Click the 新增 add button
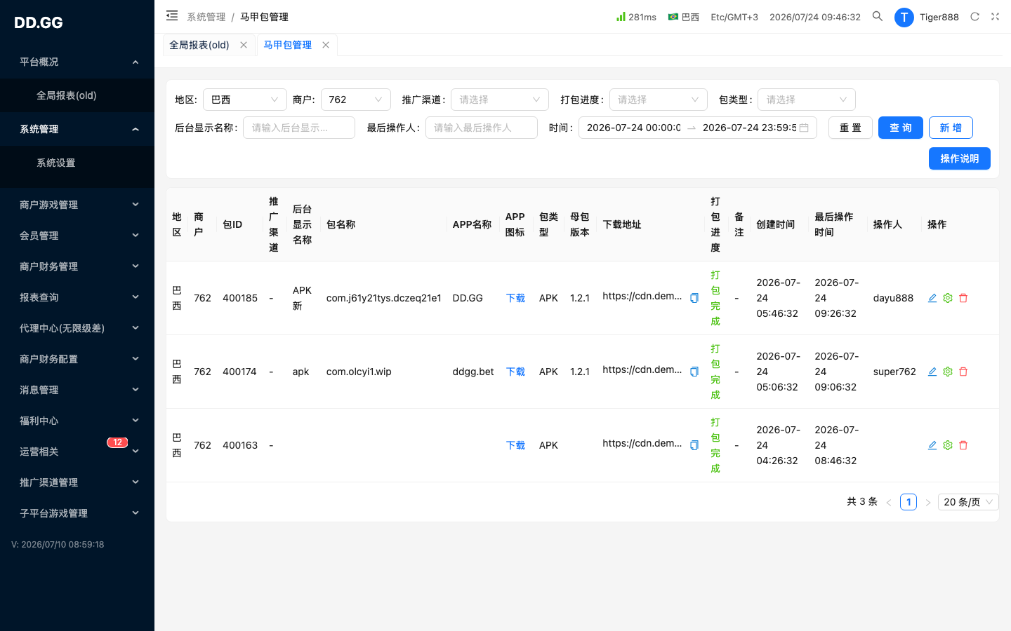 click(x=951, y=128)
